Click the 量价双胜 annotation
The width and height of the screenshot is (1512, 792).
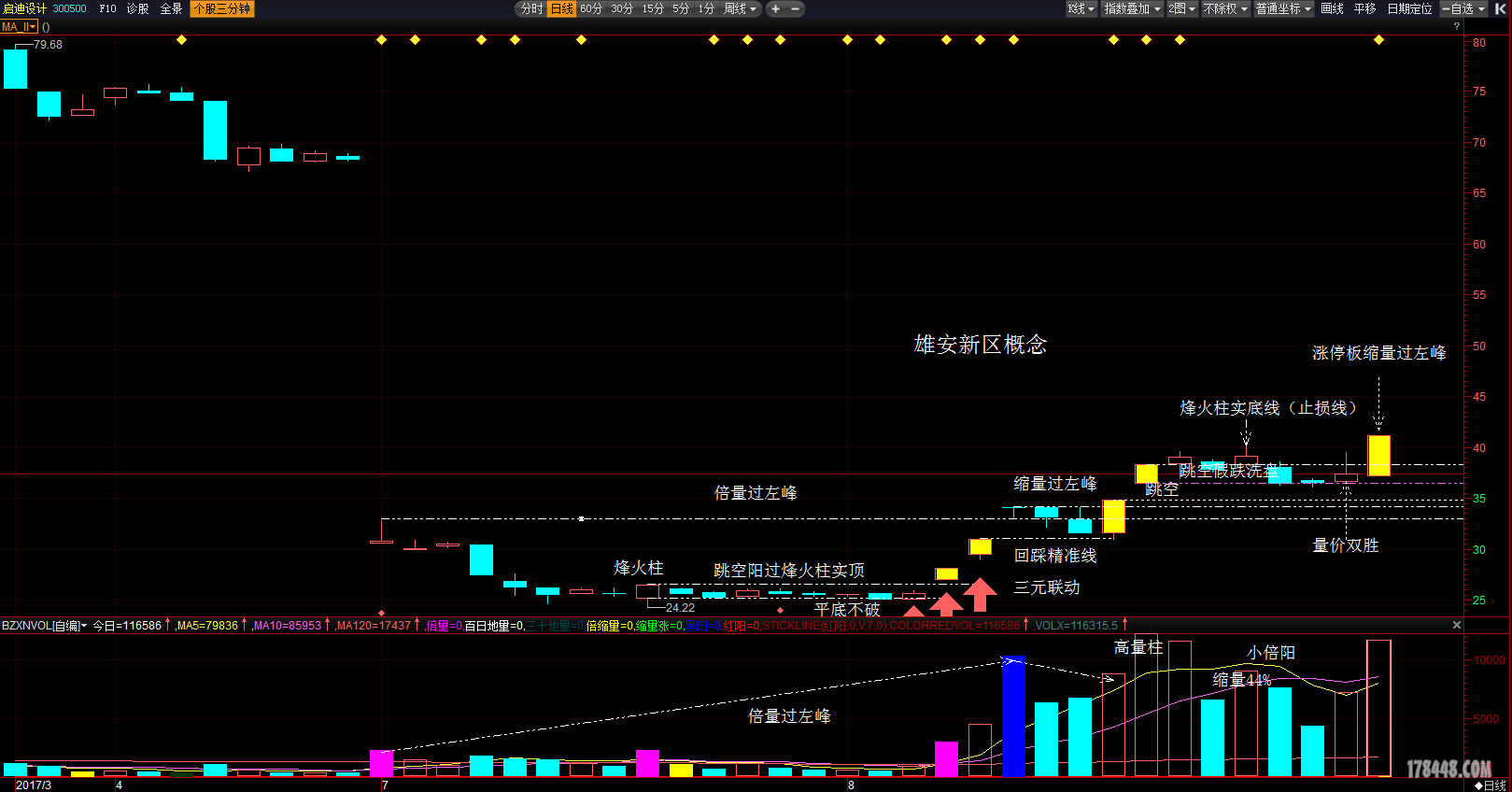tap(1346, 545)
